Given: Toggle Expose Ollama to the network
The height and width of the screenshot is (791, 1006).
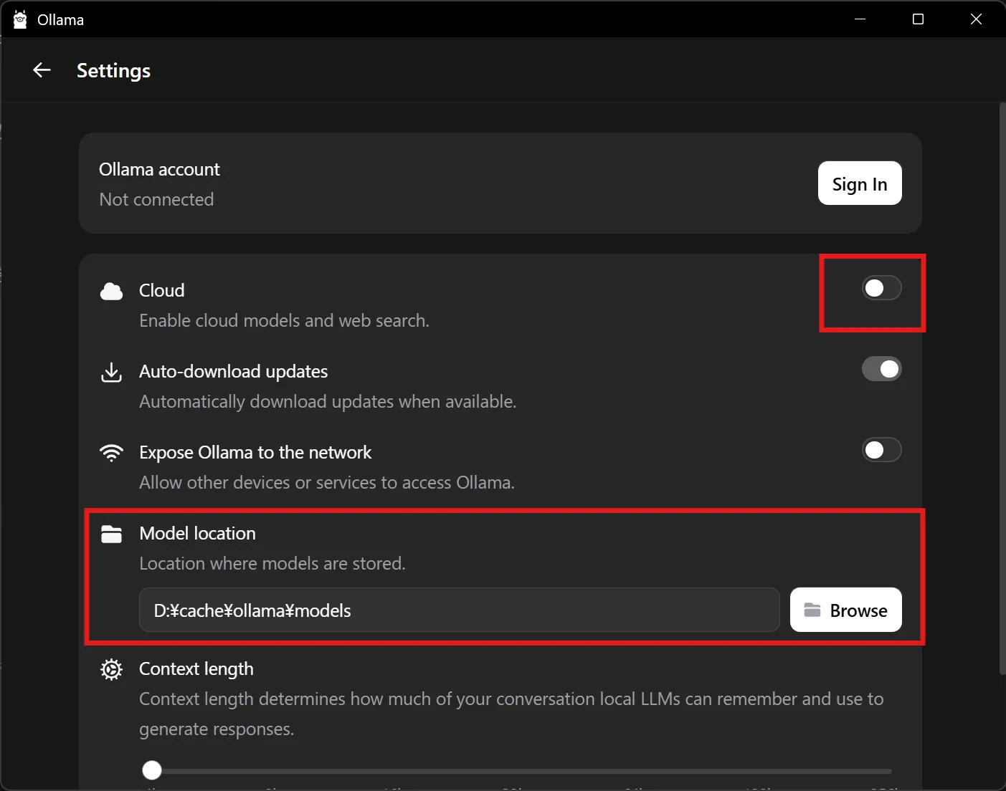Looking at the screenshot, I should pyautogui.click(x=881, y=450).
